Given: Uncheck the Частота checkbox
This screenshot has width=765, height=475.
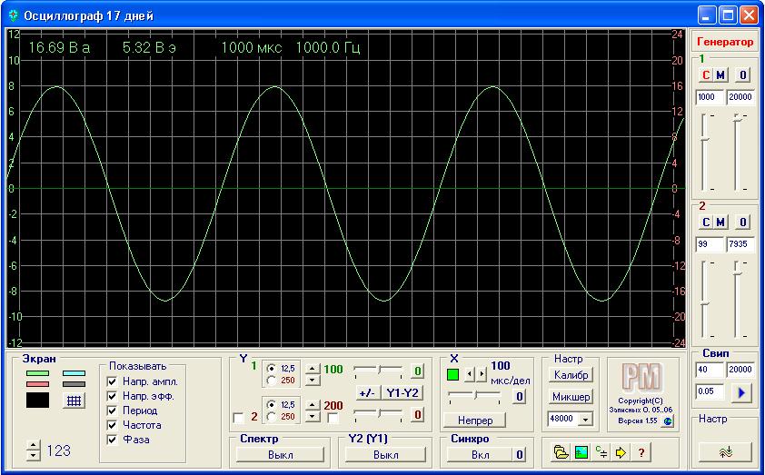Looking at the screenshot, I should click(113, 425).
